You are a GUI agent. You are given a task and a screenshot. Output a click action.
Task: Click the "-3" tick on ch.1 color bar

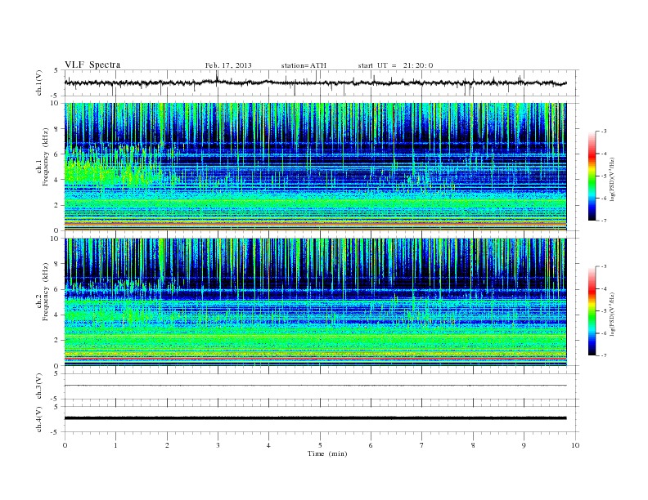pos(604,132)
